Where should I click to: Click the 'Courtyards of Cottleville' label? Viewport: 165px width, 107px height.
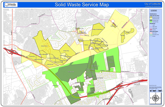[x=98, y=78]
